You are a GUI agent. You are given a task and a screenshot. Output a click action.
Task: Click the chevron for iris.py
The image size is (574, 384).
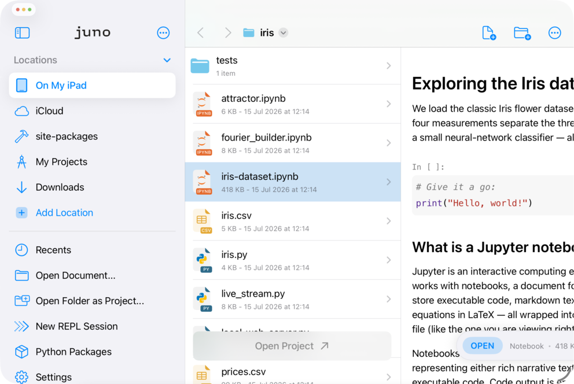click(388, 260)
